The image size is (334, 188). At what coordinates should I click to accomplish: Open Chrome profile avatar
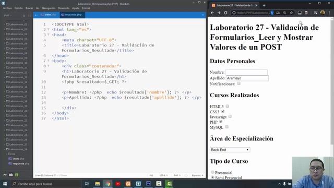[x=323, y=13]
